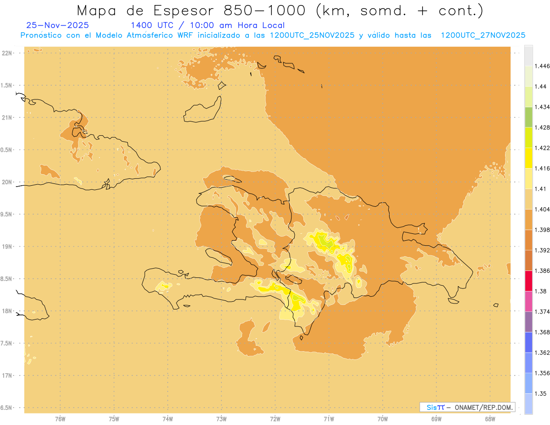Screen dimensions: 550x425
Task: Click the latitude label '21N'
Action: tap(7, 118)
